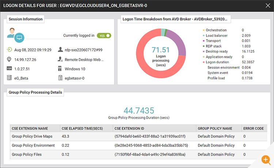Viewport: 274px width, 168px height.
Task: Click the OS icon beside Windows 10
Action: tap(60, 68)
